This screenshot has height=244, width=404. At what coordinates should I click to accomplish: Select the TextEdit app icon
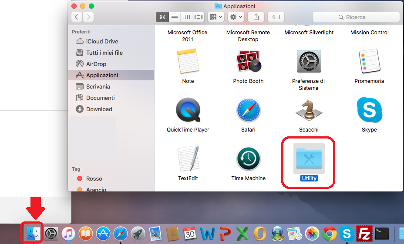(188, 158)
